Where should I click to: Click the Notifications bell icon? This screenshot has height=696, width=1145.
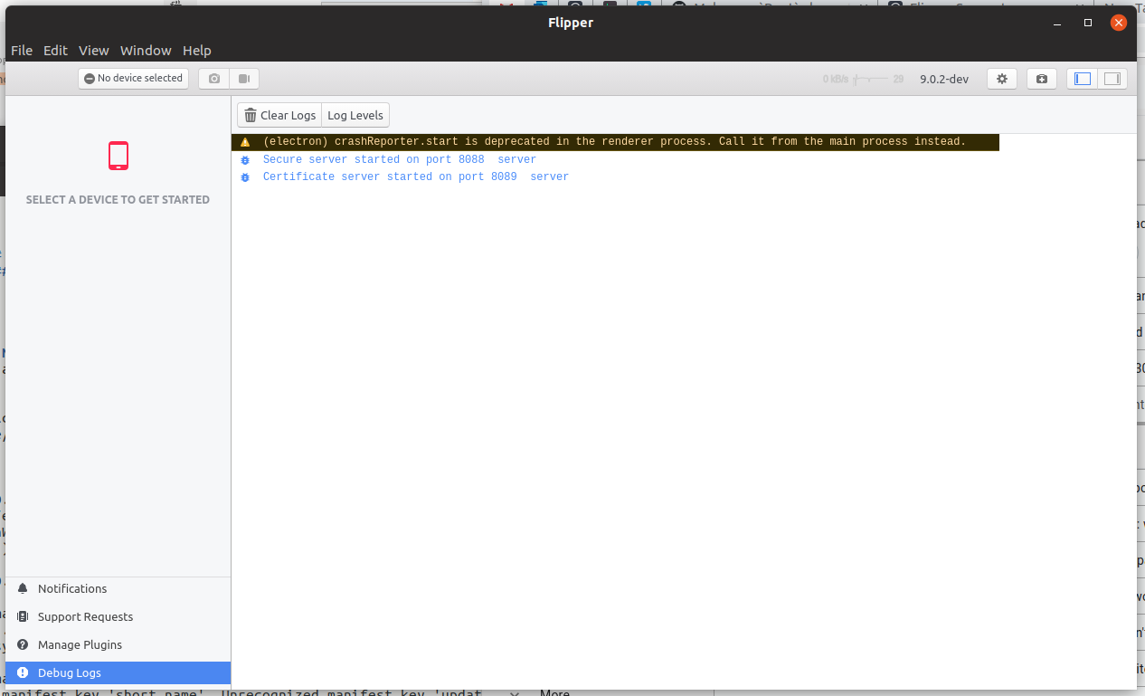23,588
